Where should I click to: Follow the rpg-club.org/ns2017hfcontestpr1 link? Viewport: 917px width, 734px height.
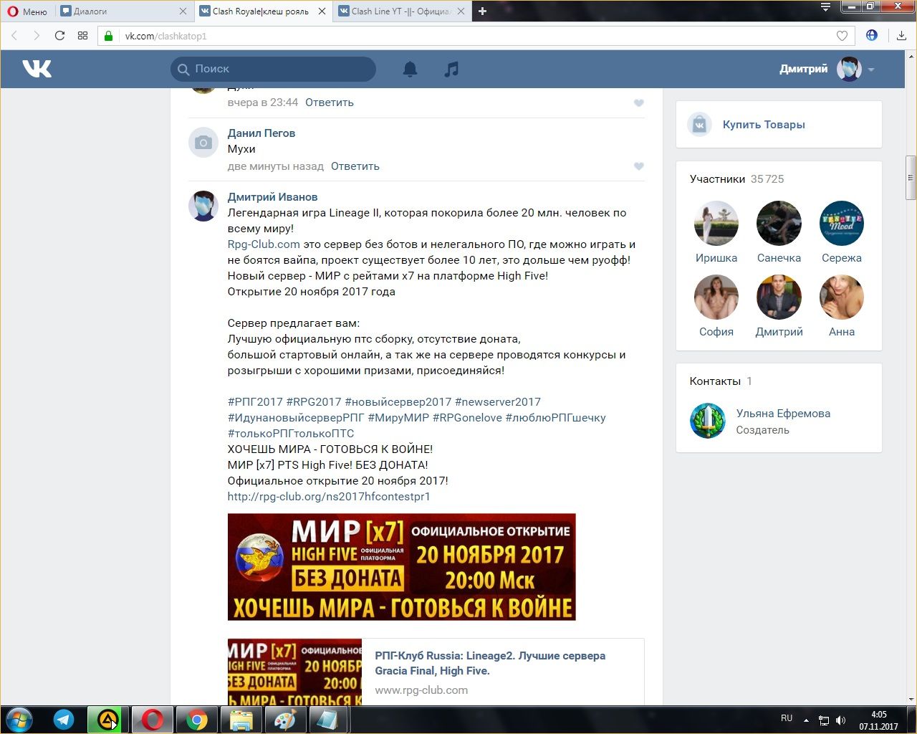(x=329, y=497)
